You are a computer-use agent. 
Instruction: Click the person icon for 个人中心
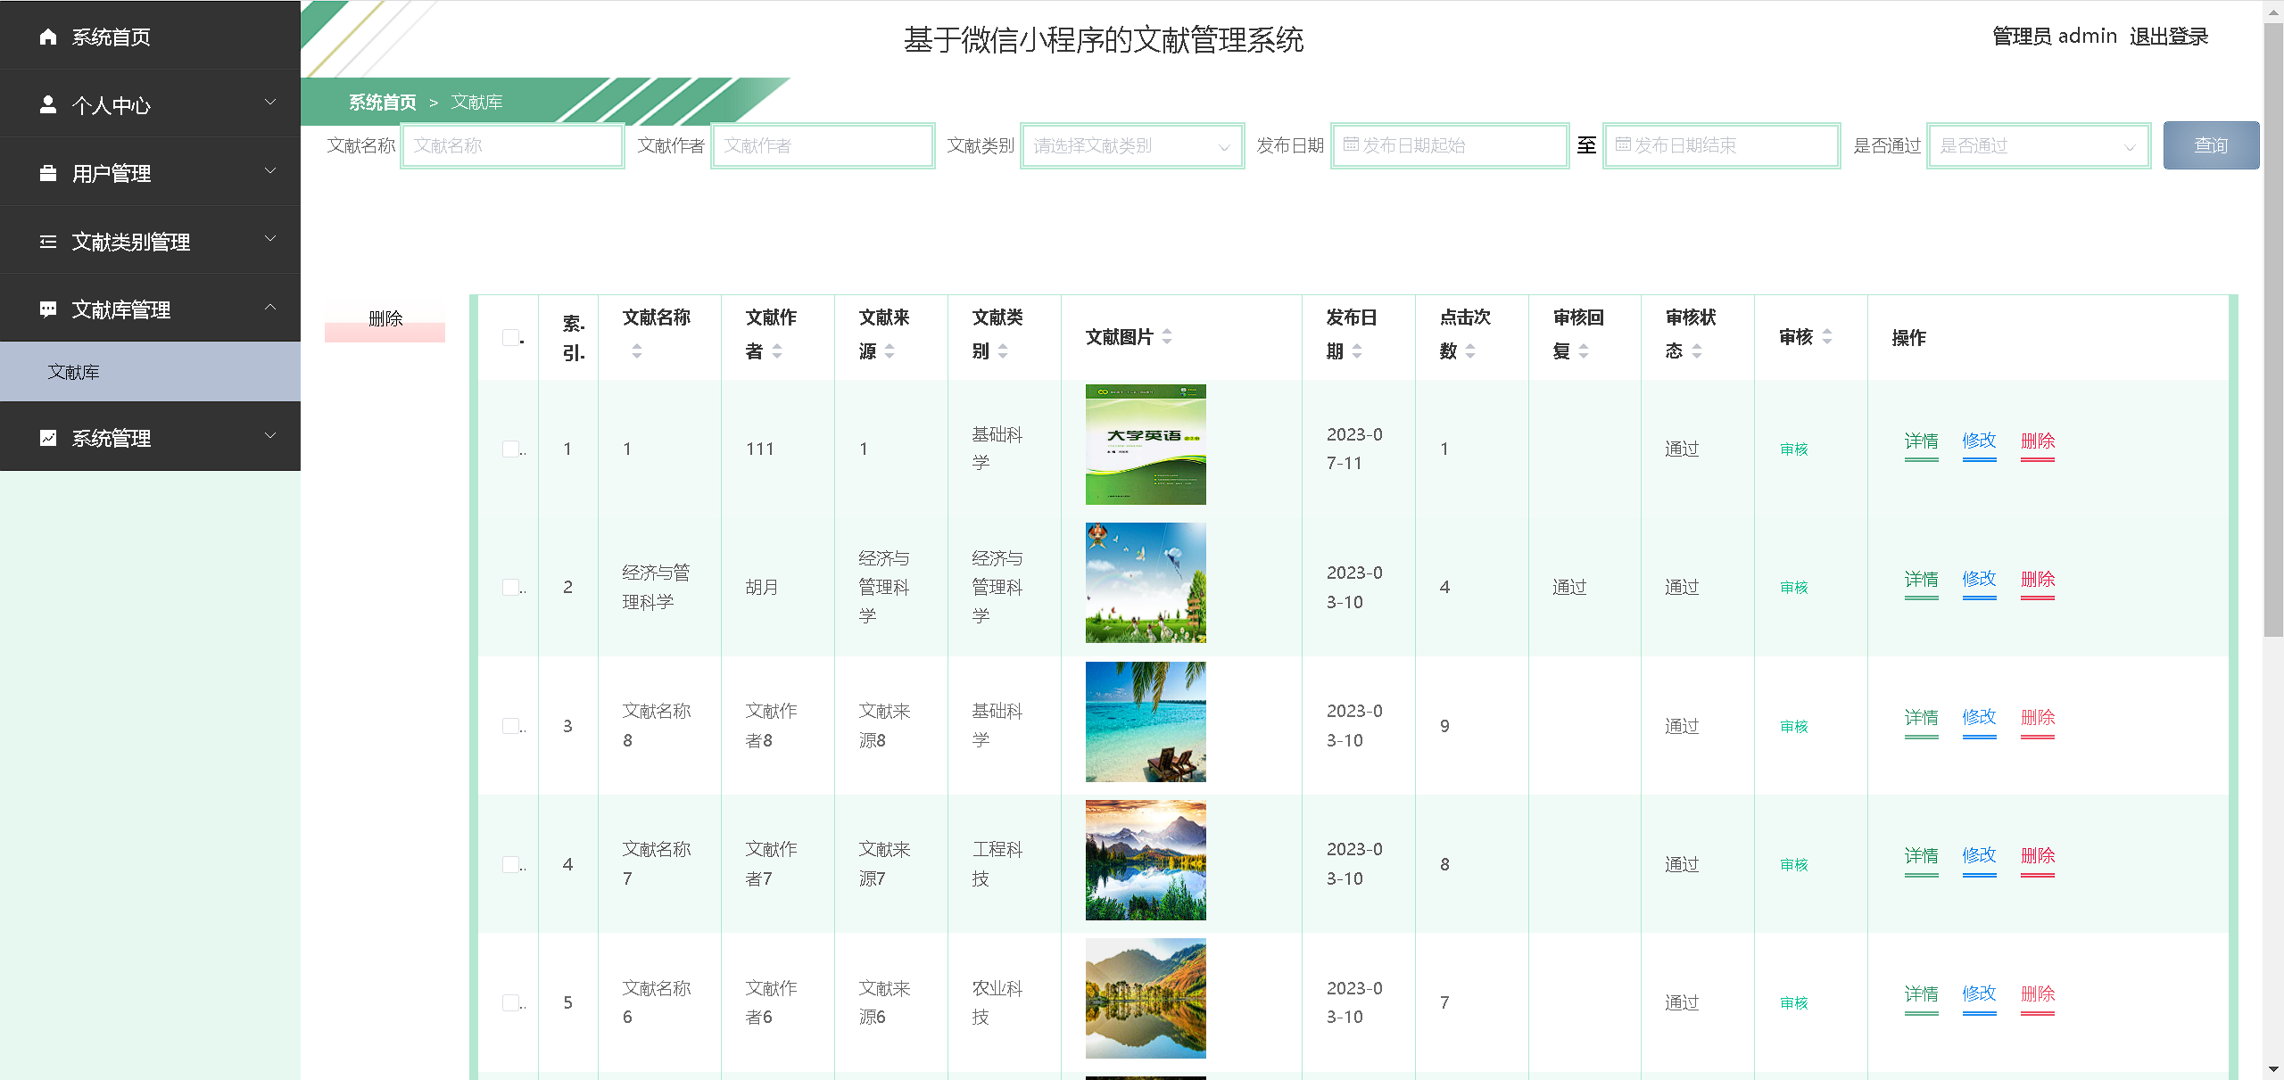tap(48, 105)
